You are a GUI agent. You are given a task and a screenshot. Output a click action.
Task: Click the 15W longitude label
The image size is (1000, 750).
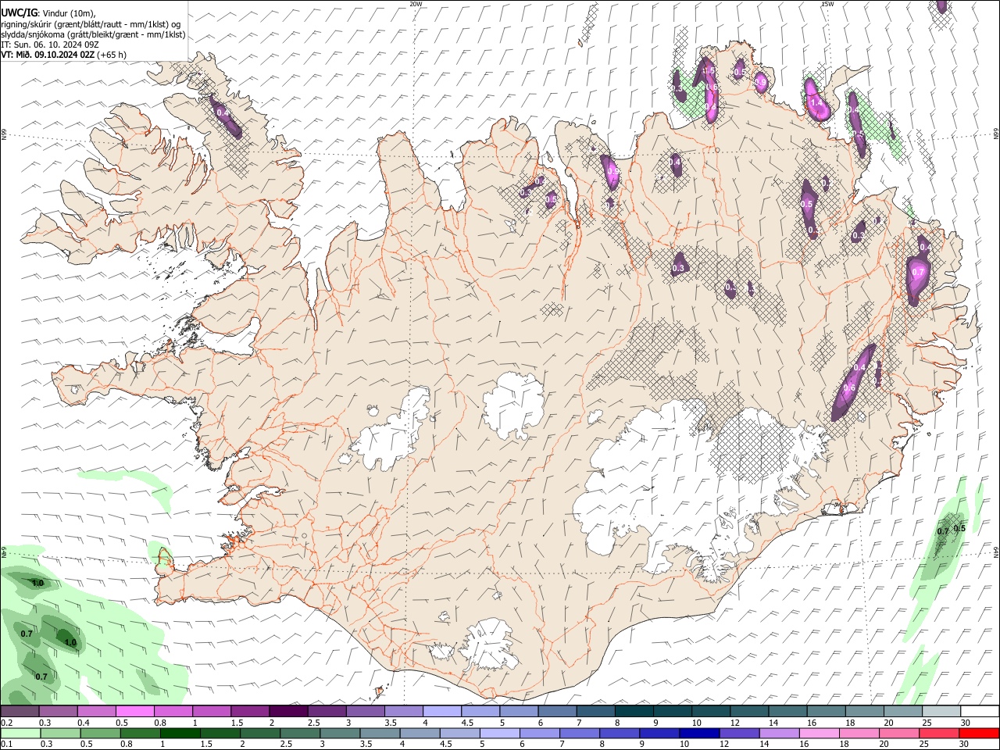[827, 4]
